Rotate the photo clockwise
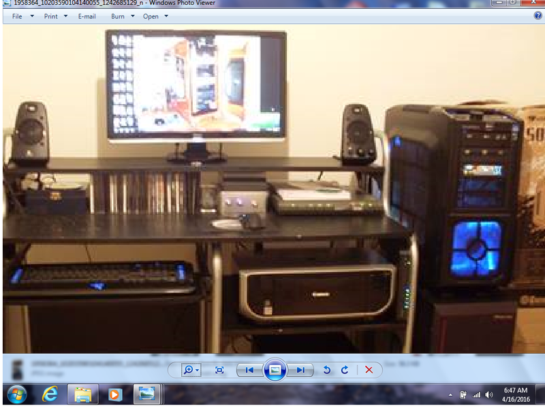This screenshot has height=408, width=545. coord(345,370)
